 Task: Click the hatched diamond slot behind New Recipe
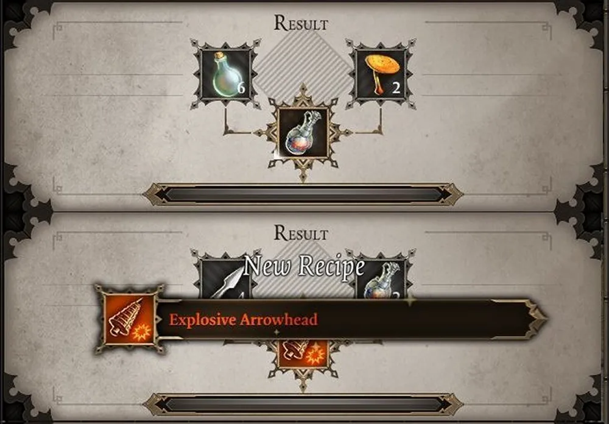[303, 272]
